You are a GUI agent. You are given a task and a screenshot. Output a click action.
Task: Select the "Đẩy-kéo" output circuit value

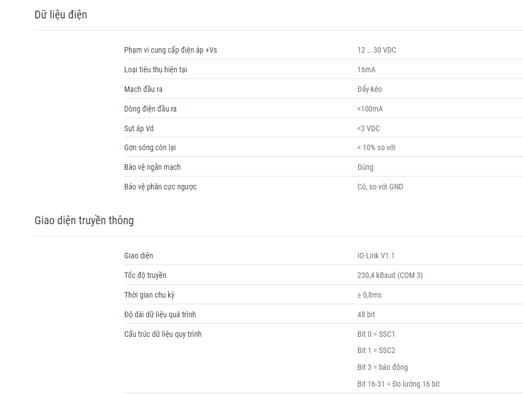click(x=370, y=89)
